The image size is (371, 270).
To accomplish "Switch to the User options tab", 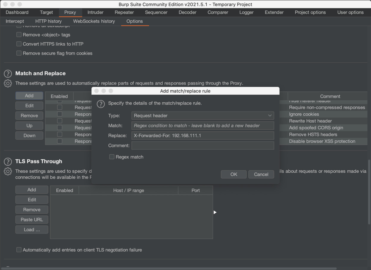I will coord(350,12).
